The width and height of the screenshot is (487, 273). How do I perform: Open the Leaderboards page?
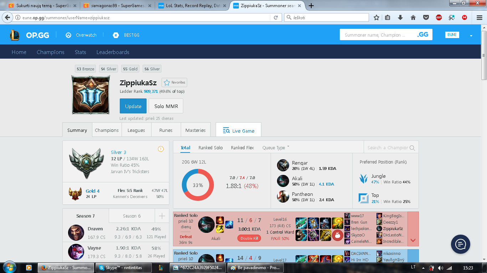point(113,52)
